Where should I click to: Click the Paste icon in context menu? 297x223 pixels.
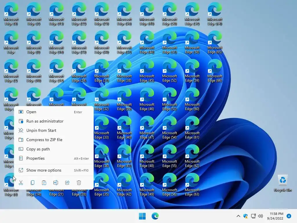point(44,183)
